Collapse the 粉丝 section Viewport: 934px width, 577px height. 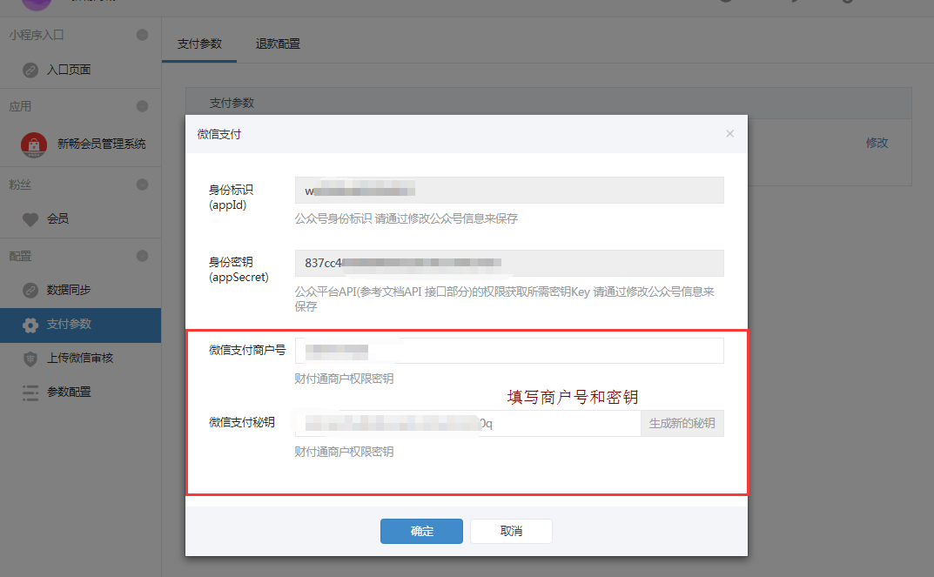[143, 184]
